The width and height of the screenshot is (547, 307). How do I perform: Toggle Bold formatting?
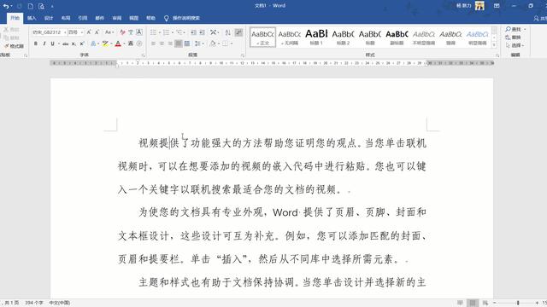36,43
